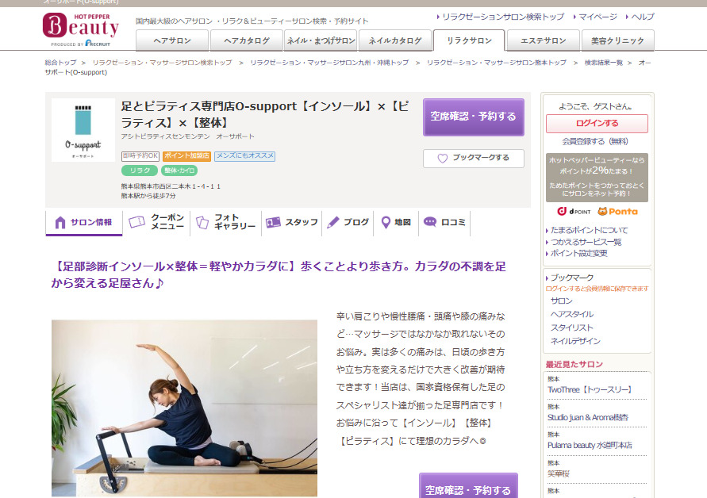Image resolution: width=707 pixels, height=498 pixels.
Task: Click リラクゼーション・マッサージサロン検索トップ breadcrumb
Action: pyautogui.click(x=163, y=63)
